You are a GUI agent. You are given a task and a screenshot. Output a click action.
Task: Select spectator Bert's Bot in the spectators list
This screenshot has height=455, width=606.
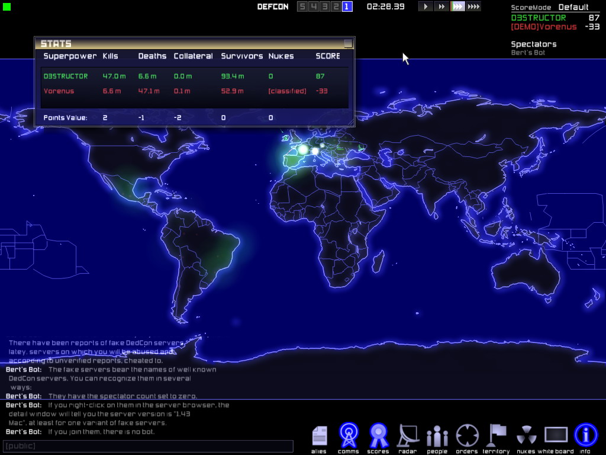(528, 53)
